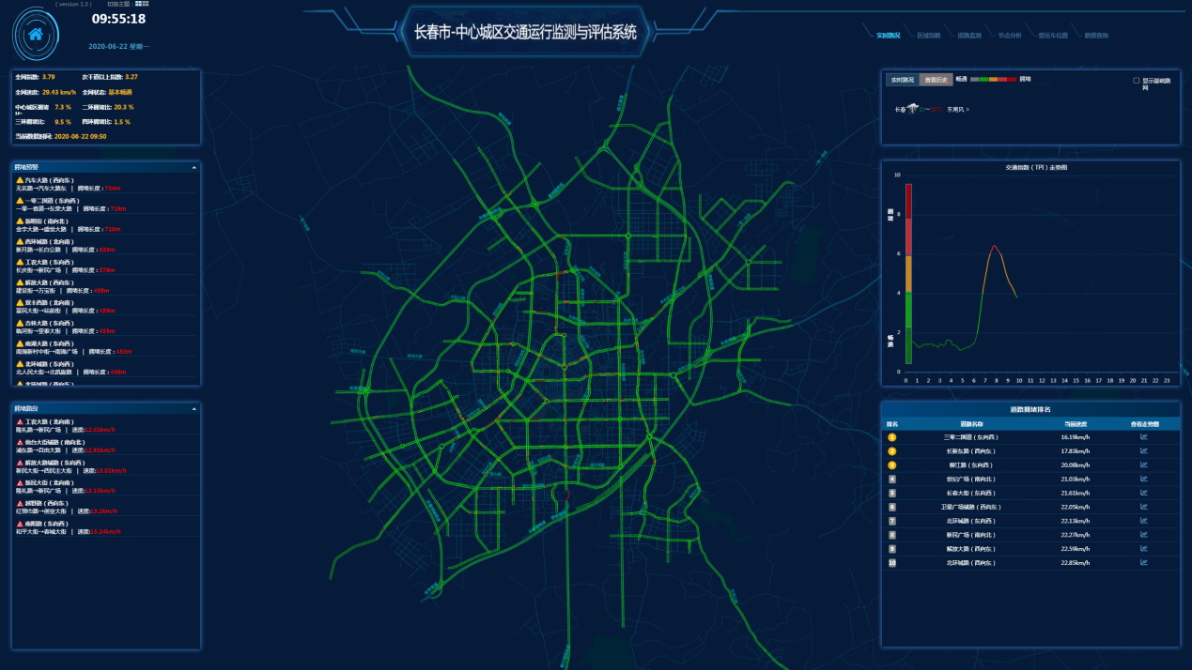
Task: Click the home icon in the circular badge
Action: click(x=36, y=34)
